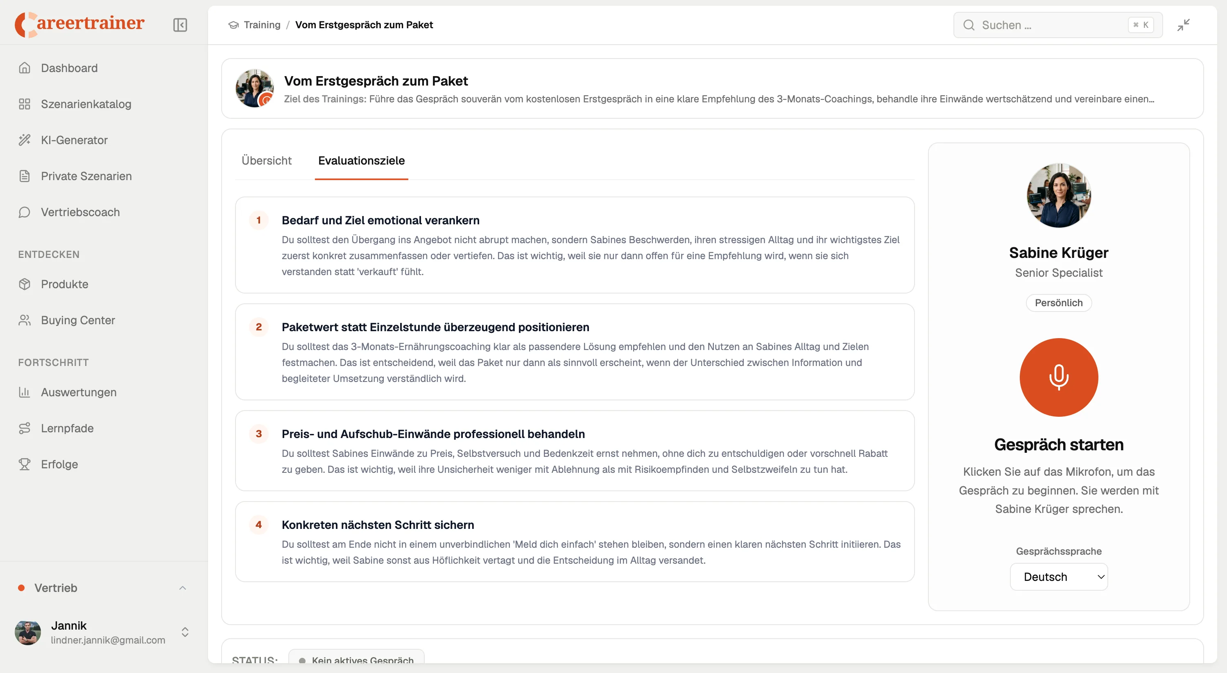
Task: Click the exit fullscreen arrows icon
Action: tap(1184, 25)
